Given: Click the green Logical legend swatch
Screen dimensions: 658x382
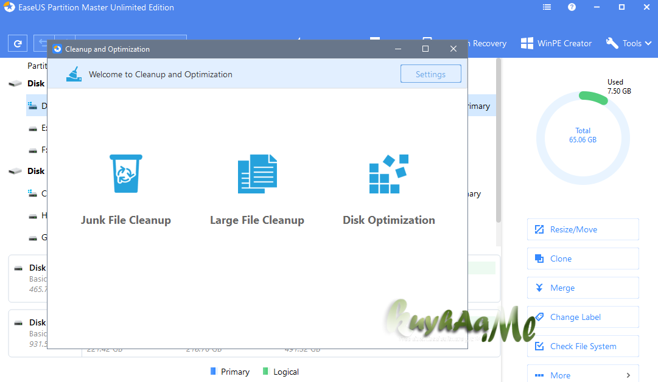Looking at the screenshot, I should [x=265, y=371].
